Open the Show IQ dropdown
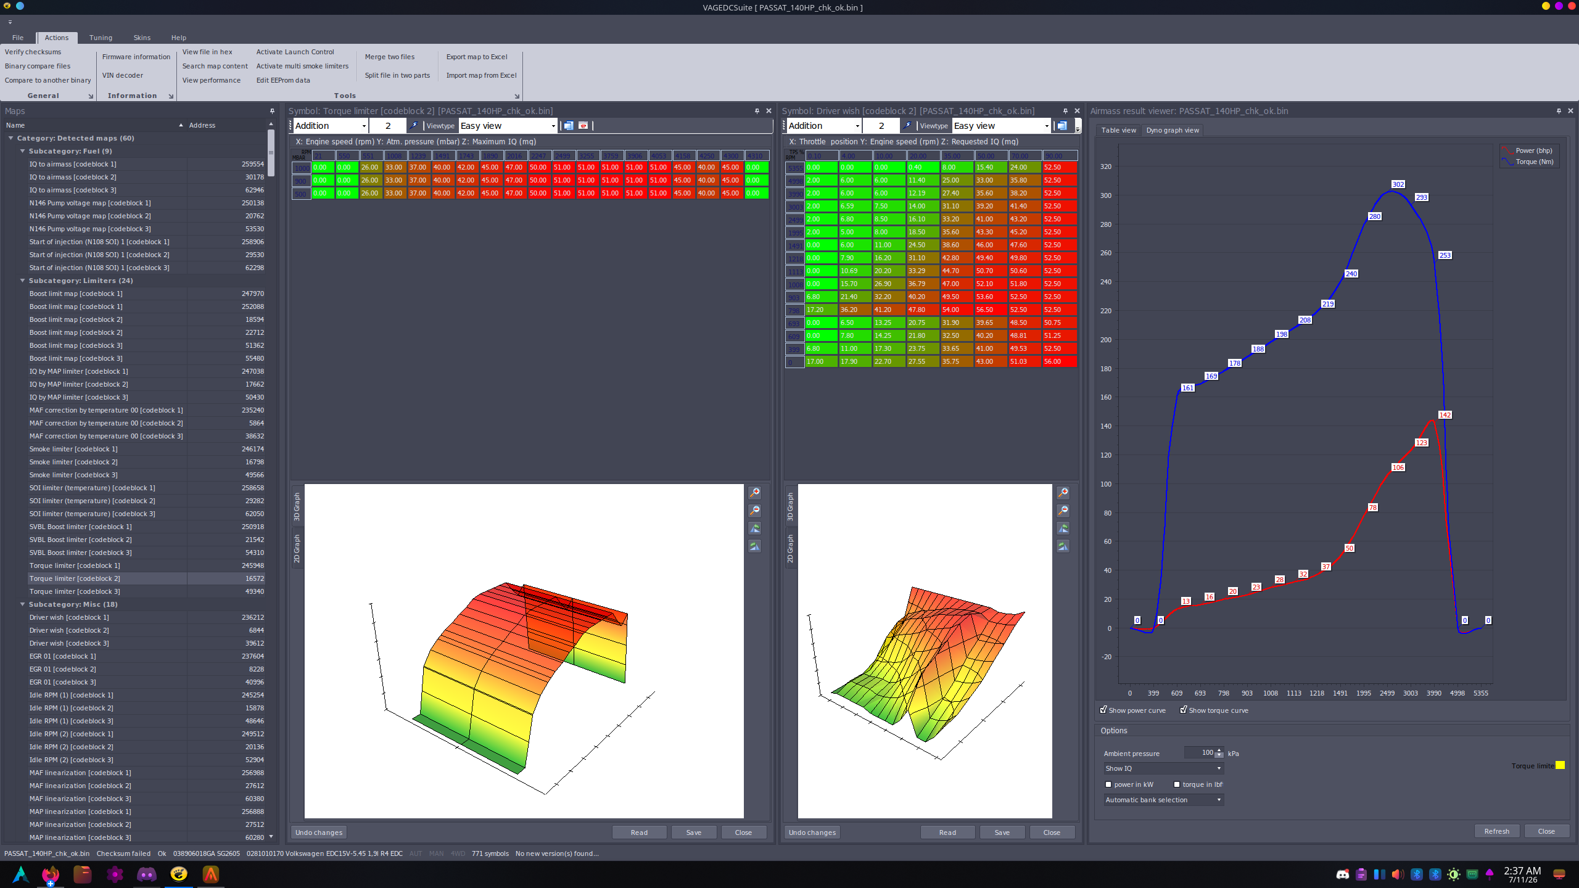This screenshot has height=888, width=1579. pos(1164,768)
